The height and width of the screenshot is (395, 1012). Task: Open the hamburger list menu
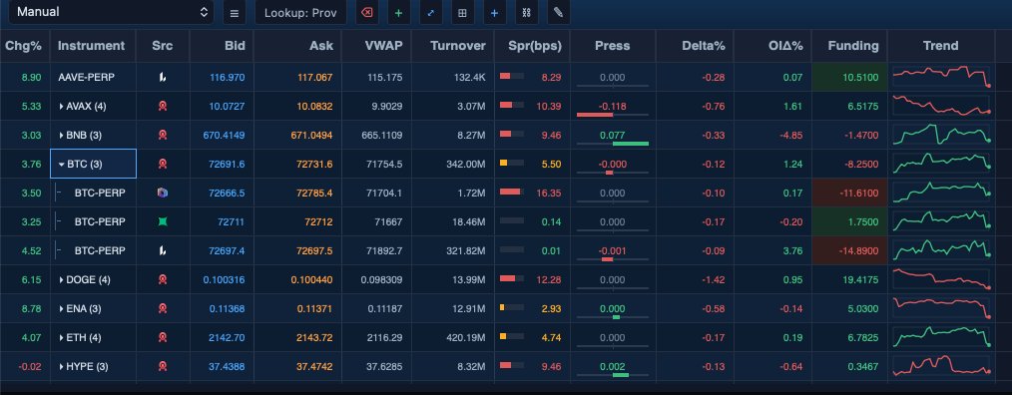tap(235, 12)
